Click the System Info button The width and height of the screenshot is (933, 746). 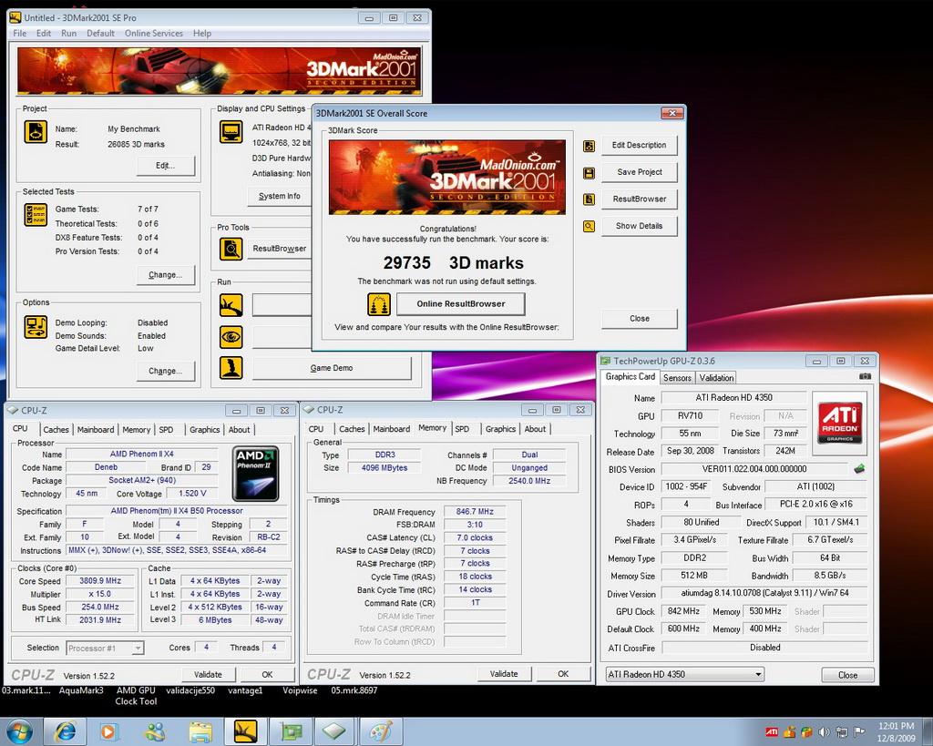click(x=279, y=197)
